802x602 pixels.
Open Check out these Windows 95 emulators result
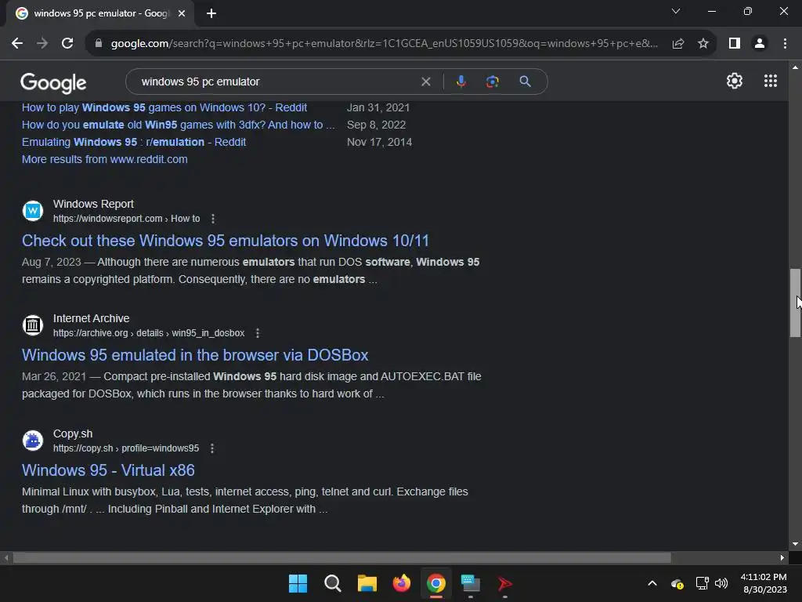(225, 241)
